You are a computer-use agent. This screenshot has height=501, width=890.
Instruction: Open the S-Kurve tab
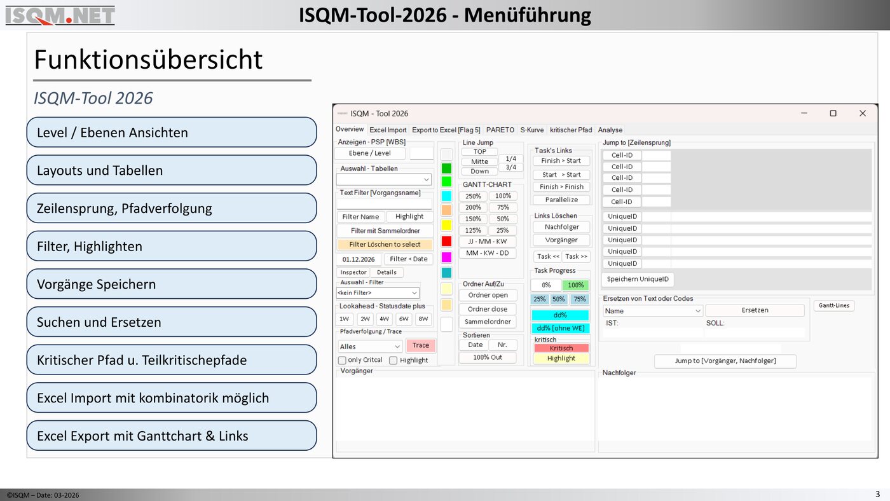[531, 130]
